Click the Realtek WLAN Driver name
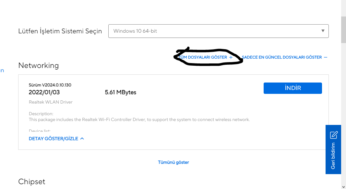 click(51, 102)
